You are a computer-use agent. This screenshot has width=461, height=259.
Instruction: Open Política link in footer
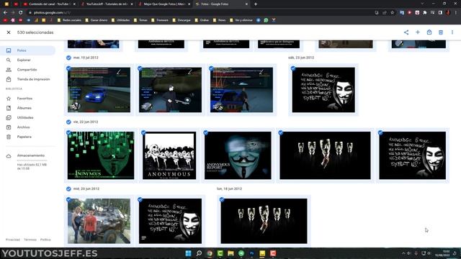click(x=45, y=240)
